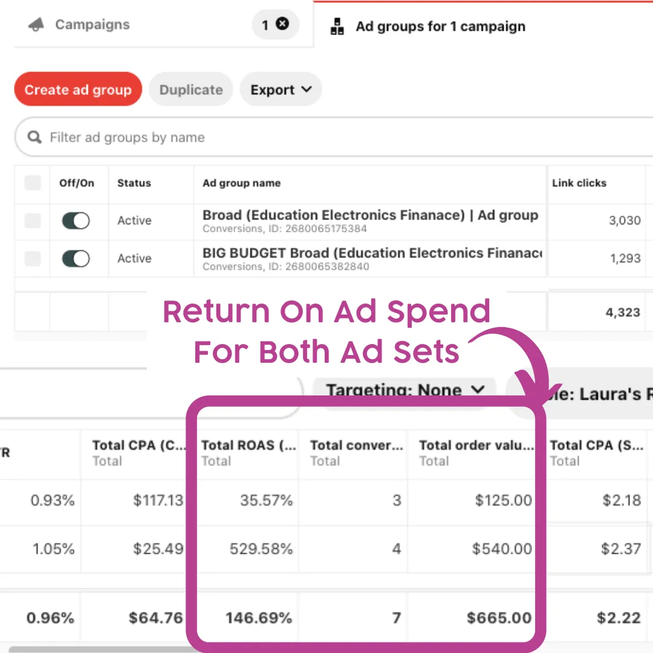Clear the campaign filter using the X icon
653x653 pixels.
[x=282, y=24]
